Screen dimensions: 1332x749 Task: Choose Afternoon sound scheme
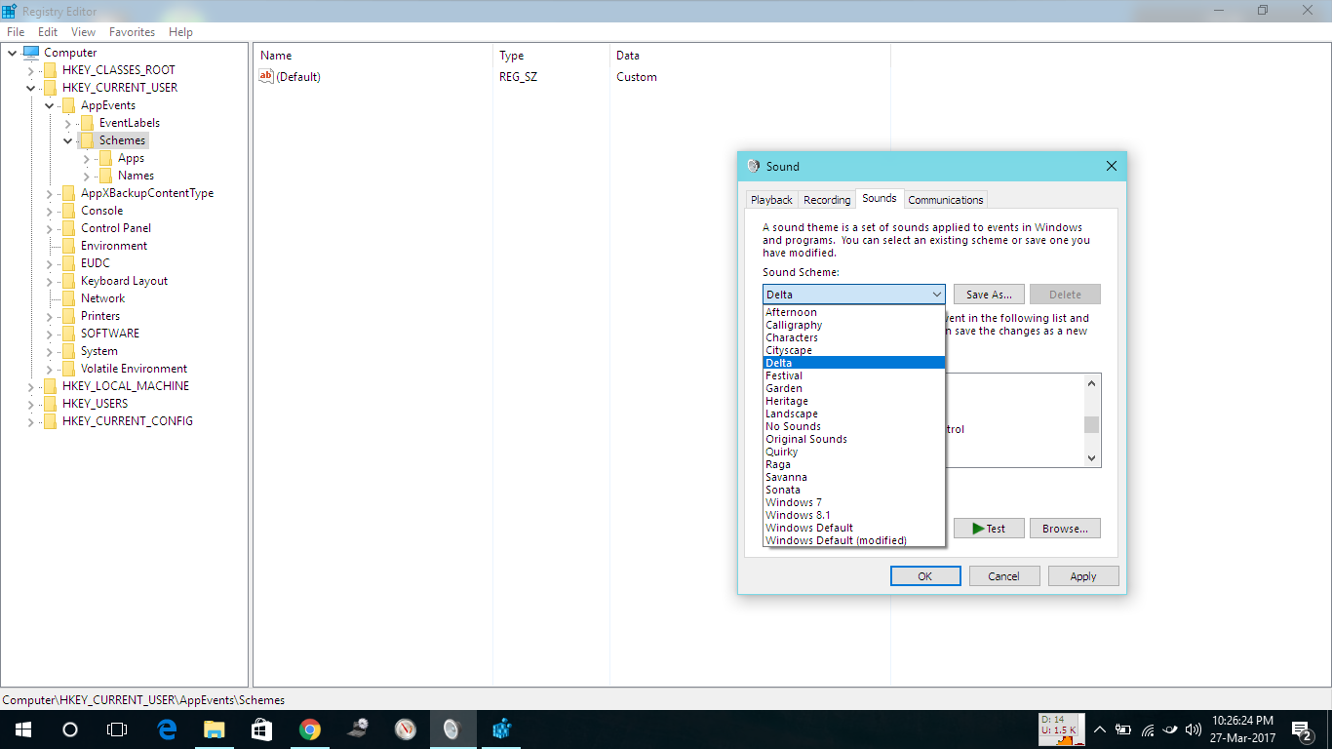(x=854, y=312)
